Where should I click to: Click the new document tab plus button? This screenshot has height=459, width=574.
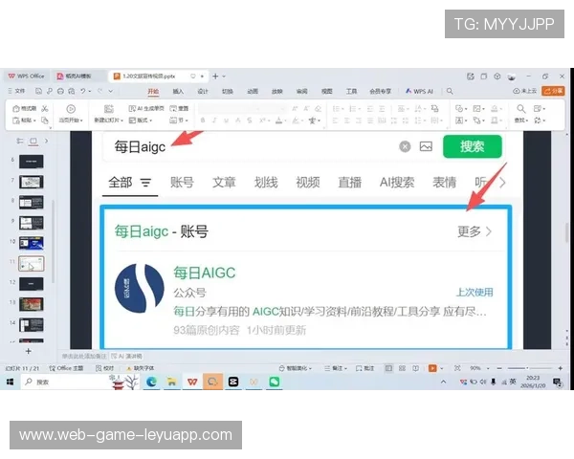[x=215, y=76]
